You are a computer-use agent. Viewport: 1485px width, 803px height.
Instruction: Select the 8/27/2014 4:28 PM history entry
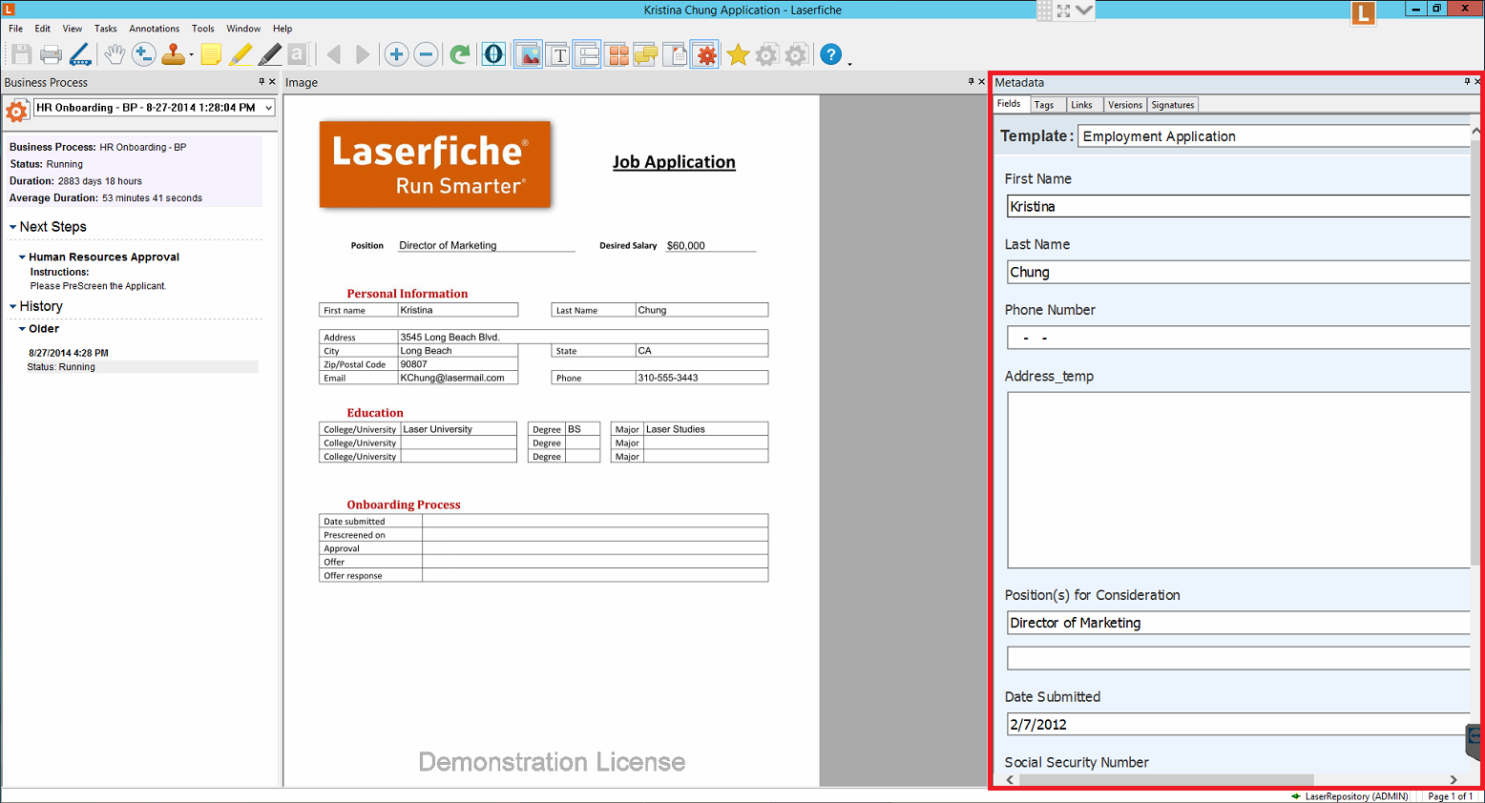click(x=69, y=353)
